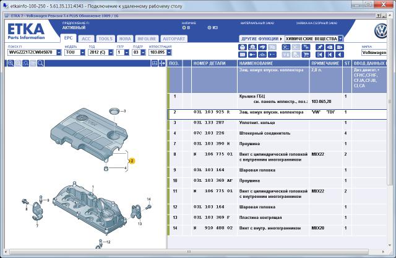
Task: Click the arch icon next to the key icon
Action: [262, 55]
